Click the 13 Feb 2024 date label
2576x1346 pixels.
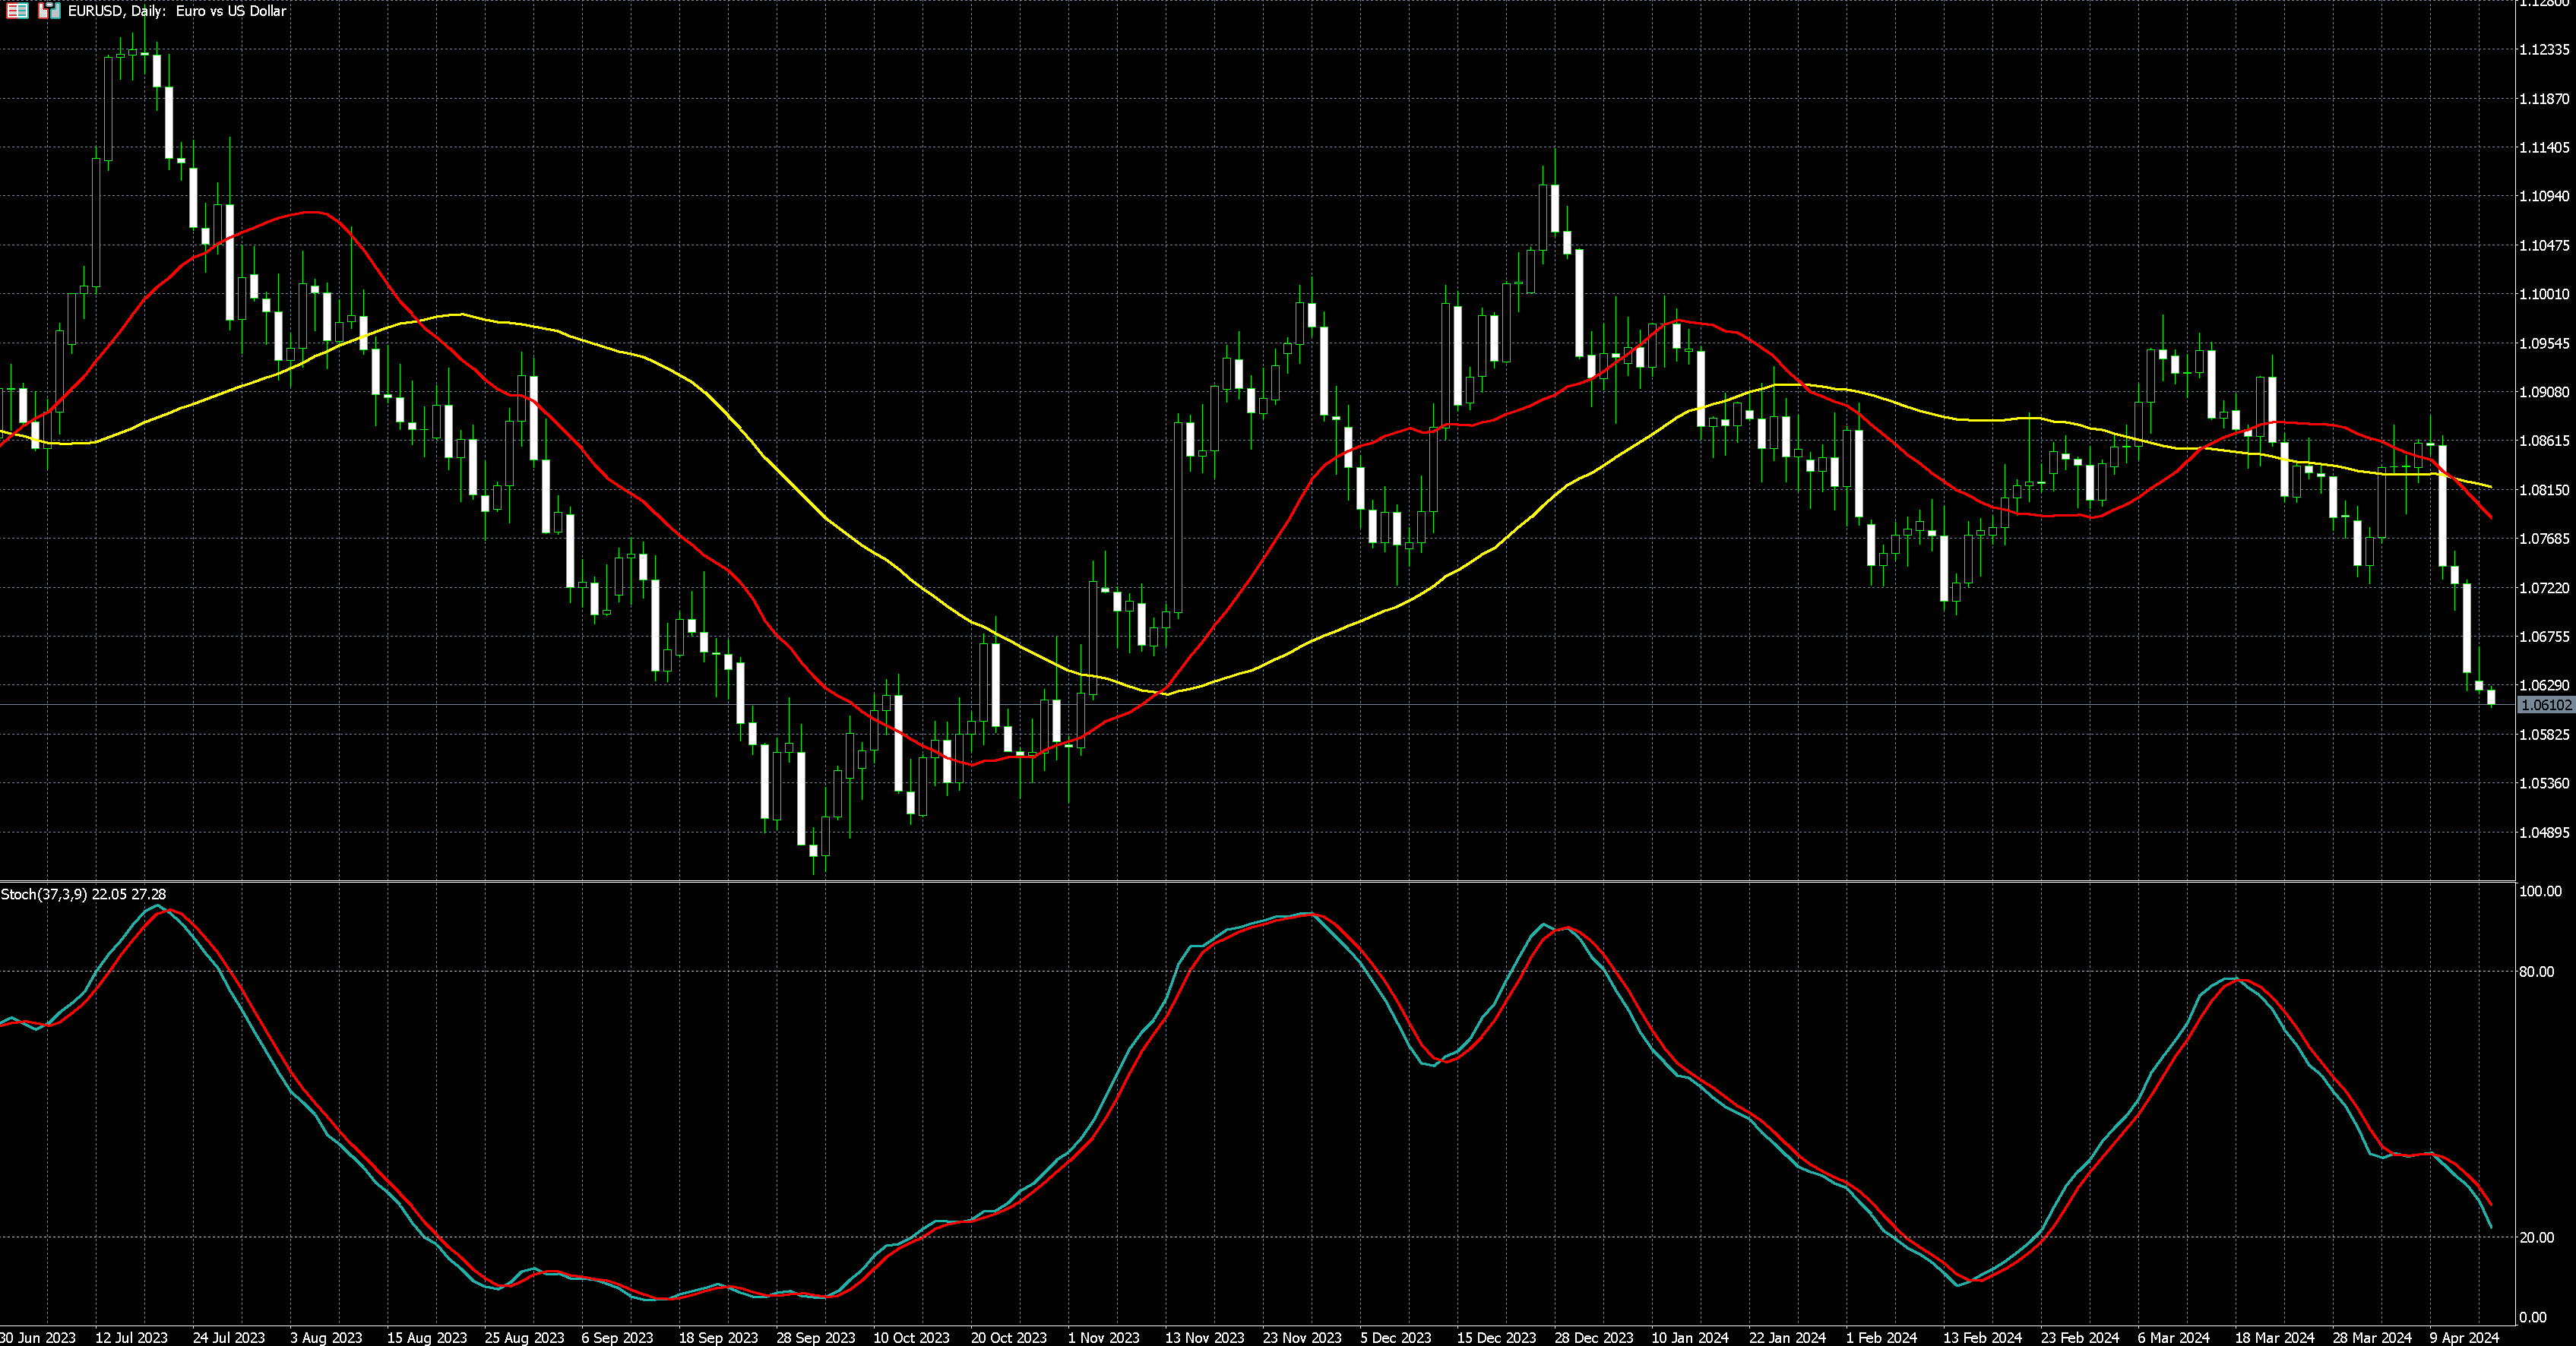pyautogui.click(x=1982, y=1337)
